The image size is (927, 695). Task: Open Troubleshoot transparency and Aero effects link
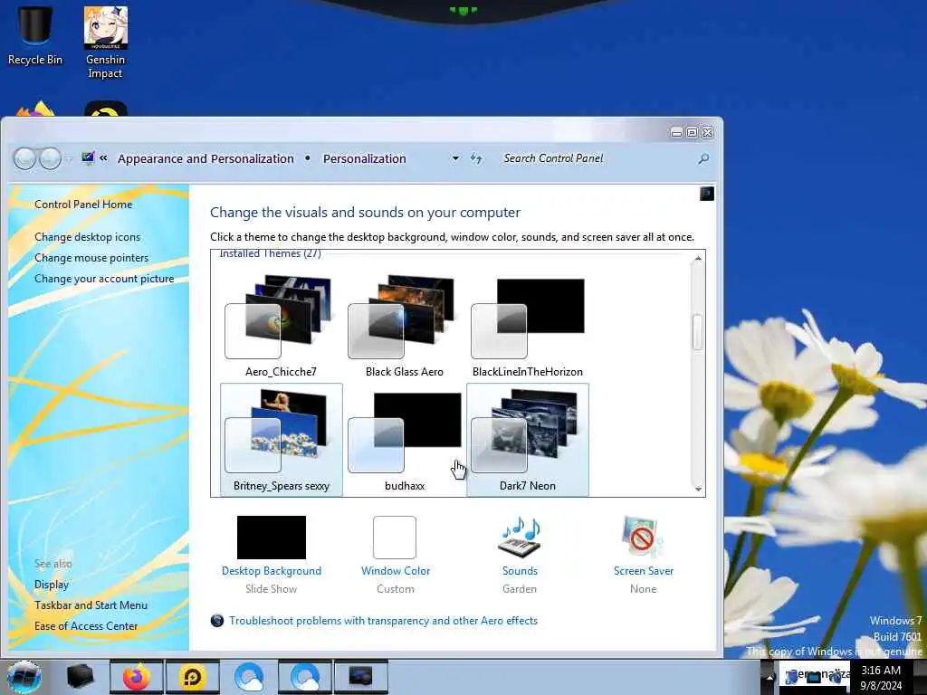click(384, 621)
